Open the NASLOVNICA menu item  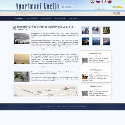[18, 18]
